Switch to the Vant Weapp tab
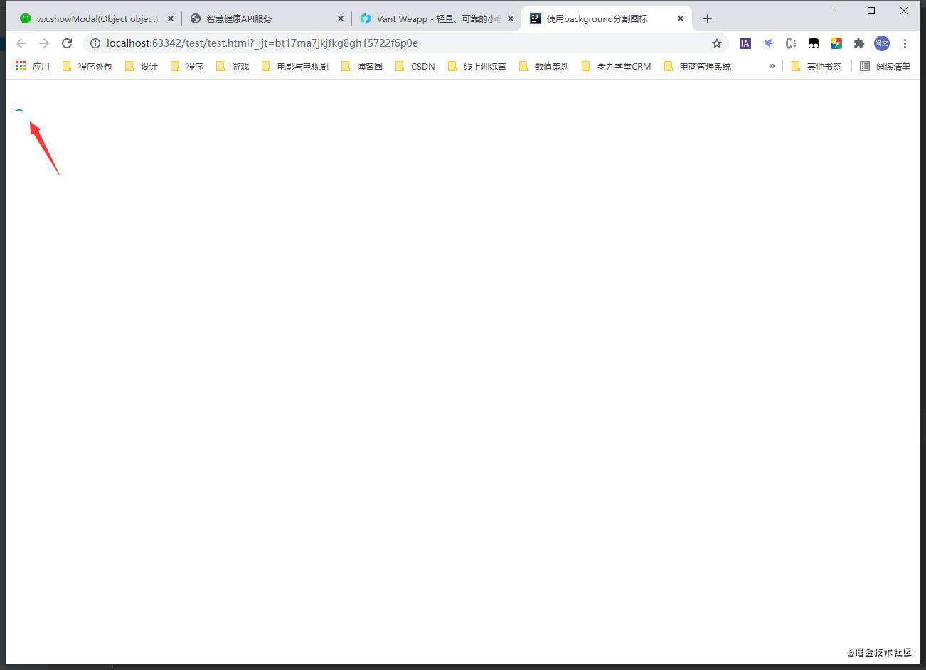 click(x=436, y=18)
